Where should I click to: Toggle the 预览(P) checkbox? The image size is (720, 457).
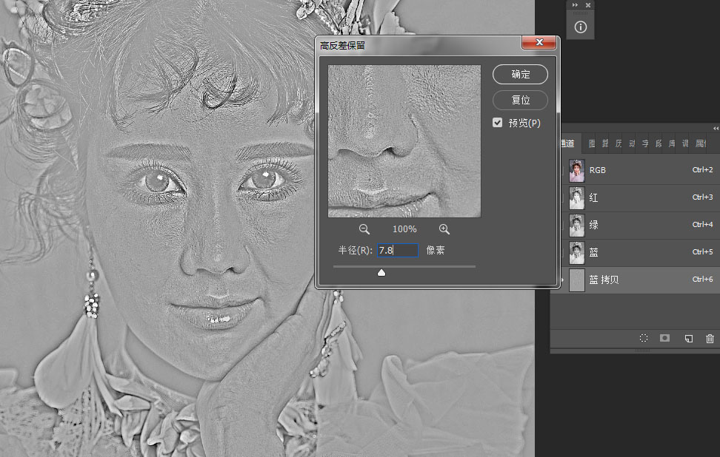(x=497, y=123)
